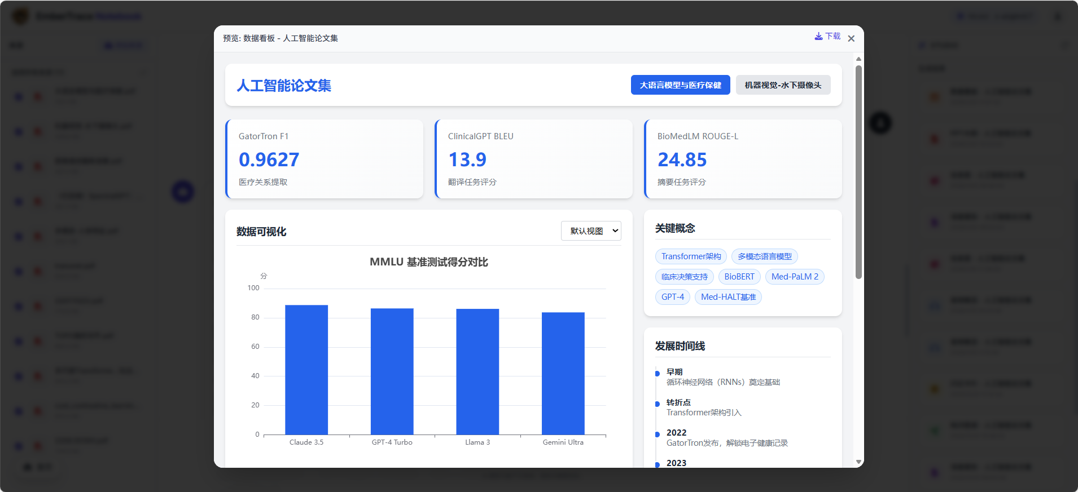Image resolution: width=1078 pixels, height=492 pixels.
Task: Click the Gemini Ultra axis label
Action: pyautogui.click(x=563, y=442)
